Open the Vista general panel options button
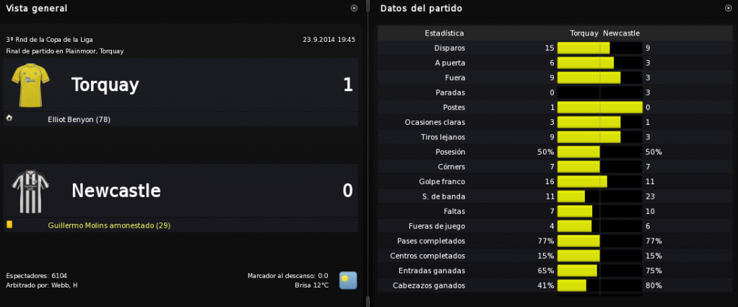 point(354,8)
